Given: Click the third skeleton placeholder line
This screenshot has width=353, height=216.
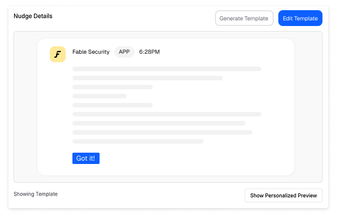Looking at the screenshot, I should pyautogui.click(x=113, y=87).
